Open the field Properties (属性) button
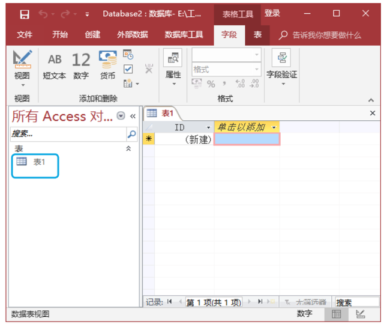This screenshot has width=384, height=324. (173, 67)
